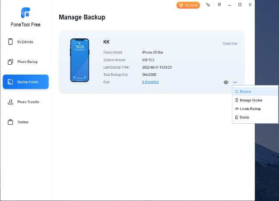Click the Selective backup type label
The image size is (279, 201).
point(230,44)
